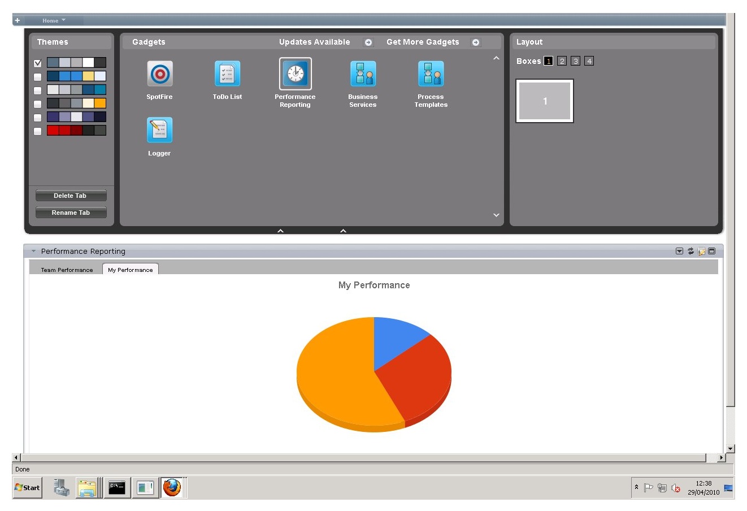
Task: Click the show desktop tray icon
Action: coord(728,488)
